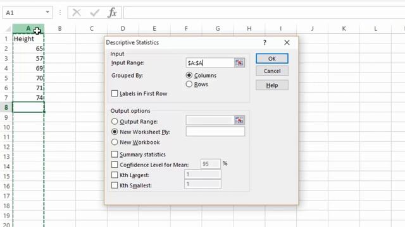405x227 pixels.
Task: Click the Cancel button
Action: 272,71
